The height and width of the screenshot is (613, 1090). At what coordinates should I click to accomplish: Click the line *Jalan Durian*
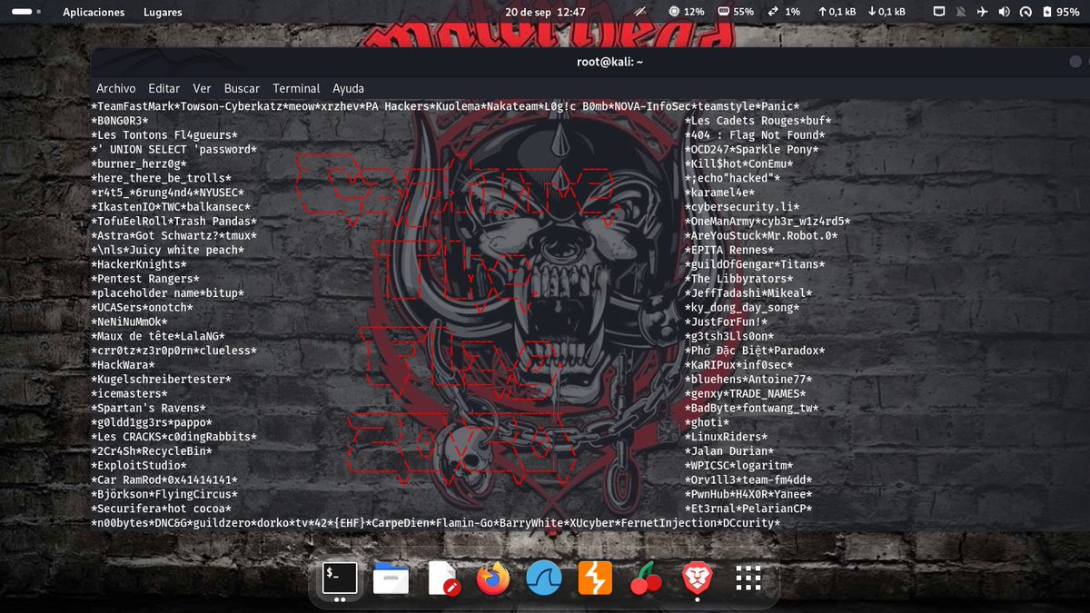pos(729,450)
